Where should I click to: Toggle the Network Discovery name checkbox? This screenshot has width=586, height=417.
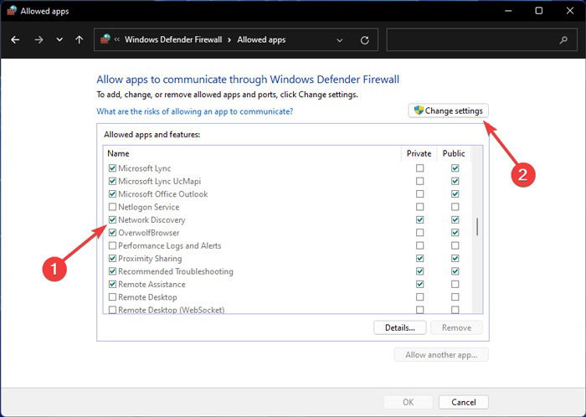pos(112,219)
